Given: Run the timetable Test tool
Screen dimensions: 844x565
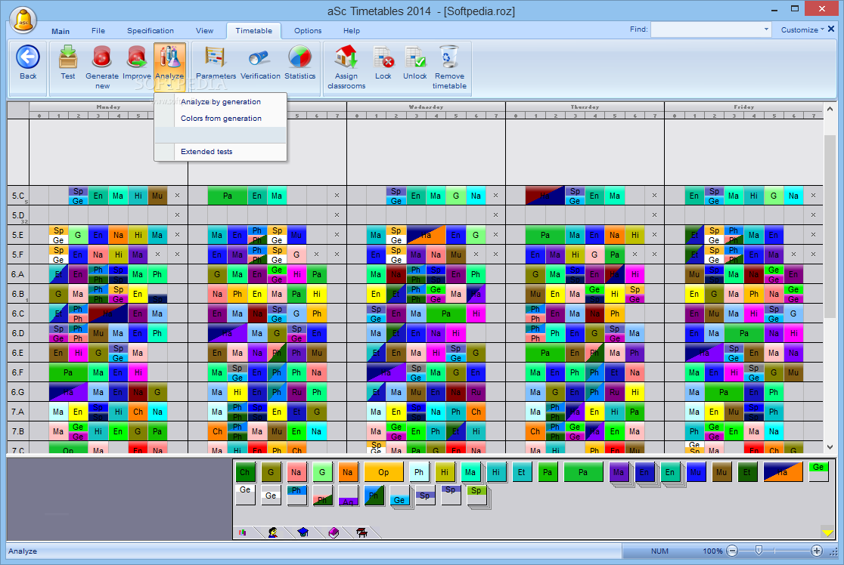Looking at the screenshot, I should click(x=68, y=63).
